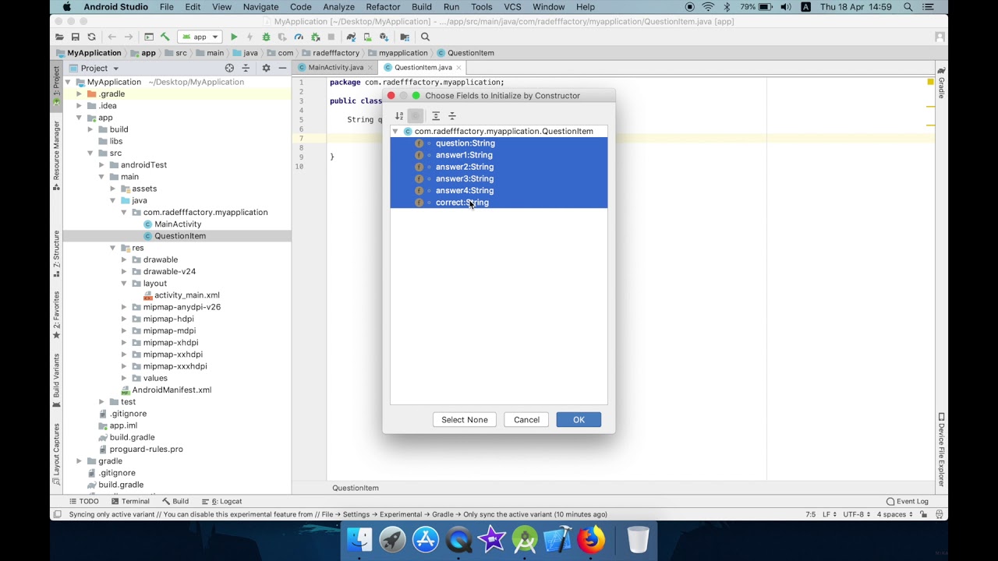998x561 pixels.
Task: Toggle the Gradle tool window on right
Action: tap(941, 83)
